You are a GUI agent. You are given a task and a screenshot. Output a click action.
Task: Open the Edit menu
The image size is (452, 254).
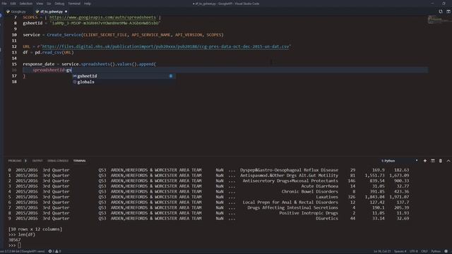coord(13,4)
